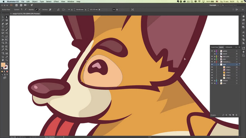This screenshot has height=138, width=246.
Task: Select the Hand tool
Action: tap(3, 60)
